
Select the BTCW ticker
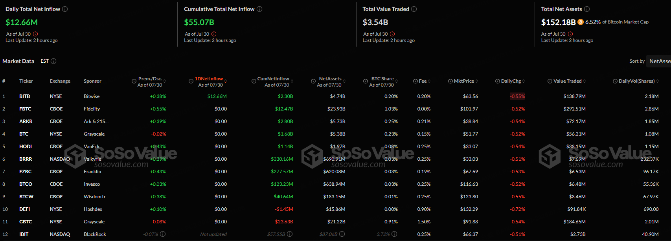[26, 197]
